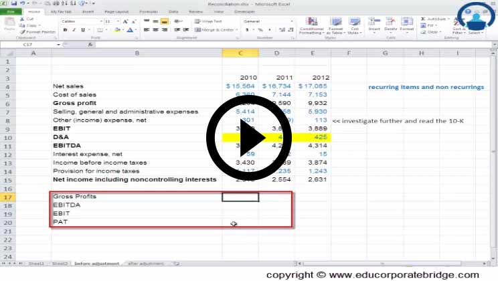Apply the Font Color button
This screenshot has height=281, width=498.
(x=130, y=30)
